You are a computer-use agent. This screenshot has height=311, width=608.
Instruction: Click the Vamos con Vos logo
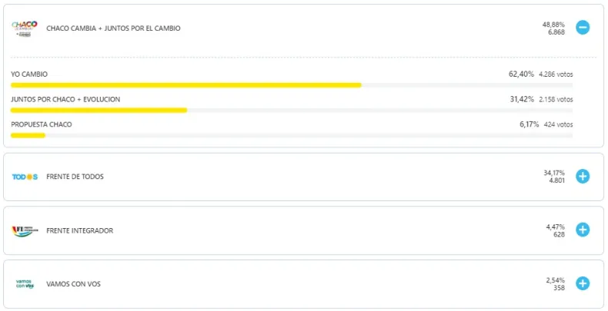click(25, 283)
